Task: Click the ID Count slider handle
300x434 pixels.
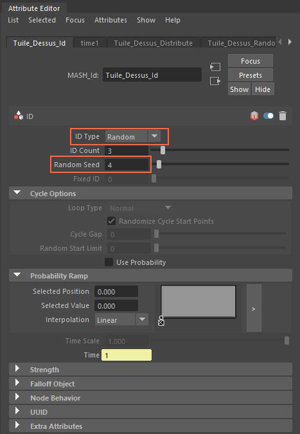Action: (163, 150)
